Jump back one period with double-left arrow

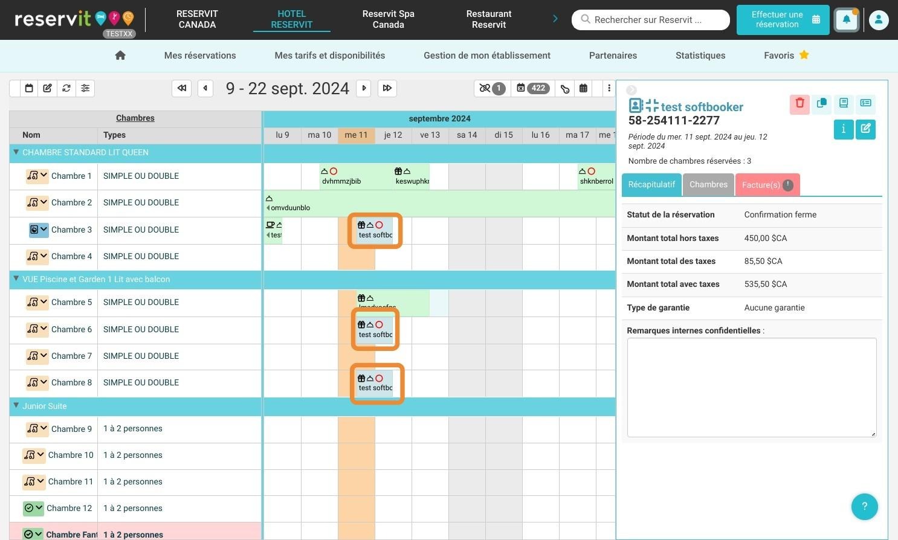pos(182,88)
